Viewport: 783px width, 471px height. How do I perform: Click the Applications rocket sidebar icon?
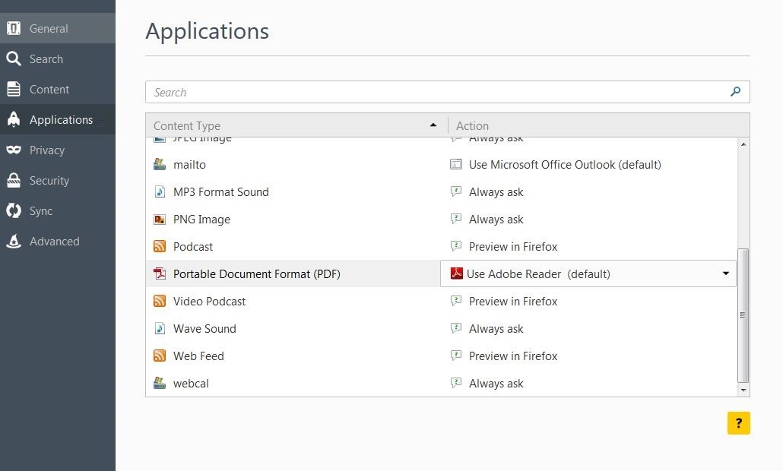(14, 120)
